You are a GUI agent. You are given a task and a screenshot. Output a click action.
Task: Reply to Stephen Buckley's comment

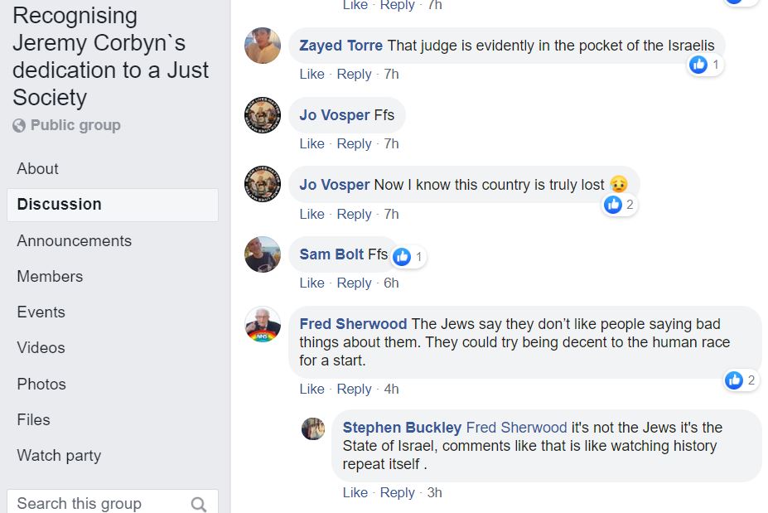click(397, 492)
